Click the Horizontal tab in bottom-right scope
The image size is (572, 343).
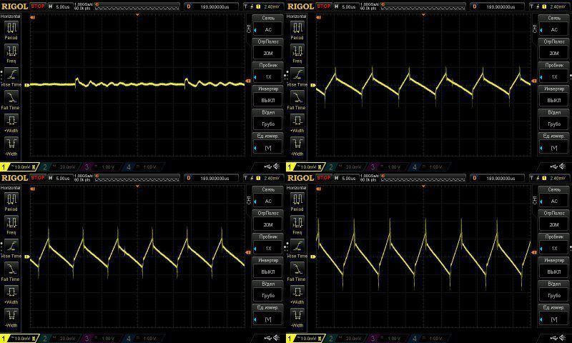(x=297, y=188)
